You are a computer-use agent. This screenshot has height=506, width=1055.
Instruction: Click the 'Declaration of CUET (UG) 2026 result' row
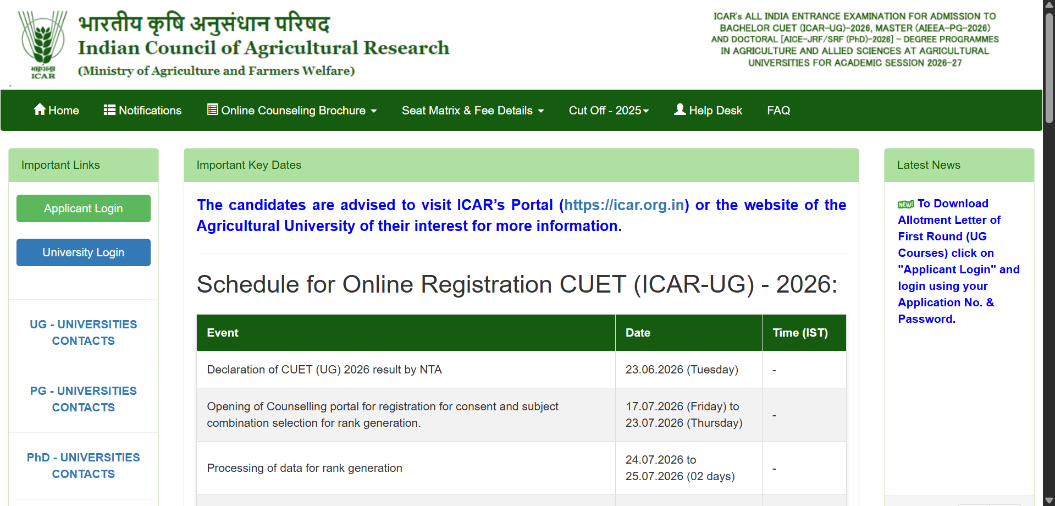pyautogui.click(x=521, y=370)
